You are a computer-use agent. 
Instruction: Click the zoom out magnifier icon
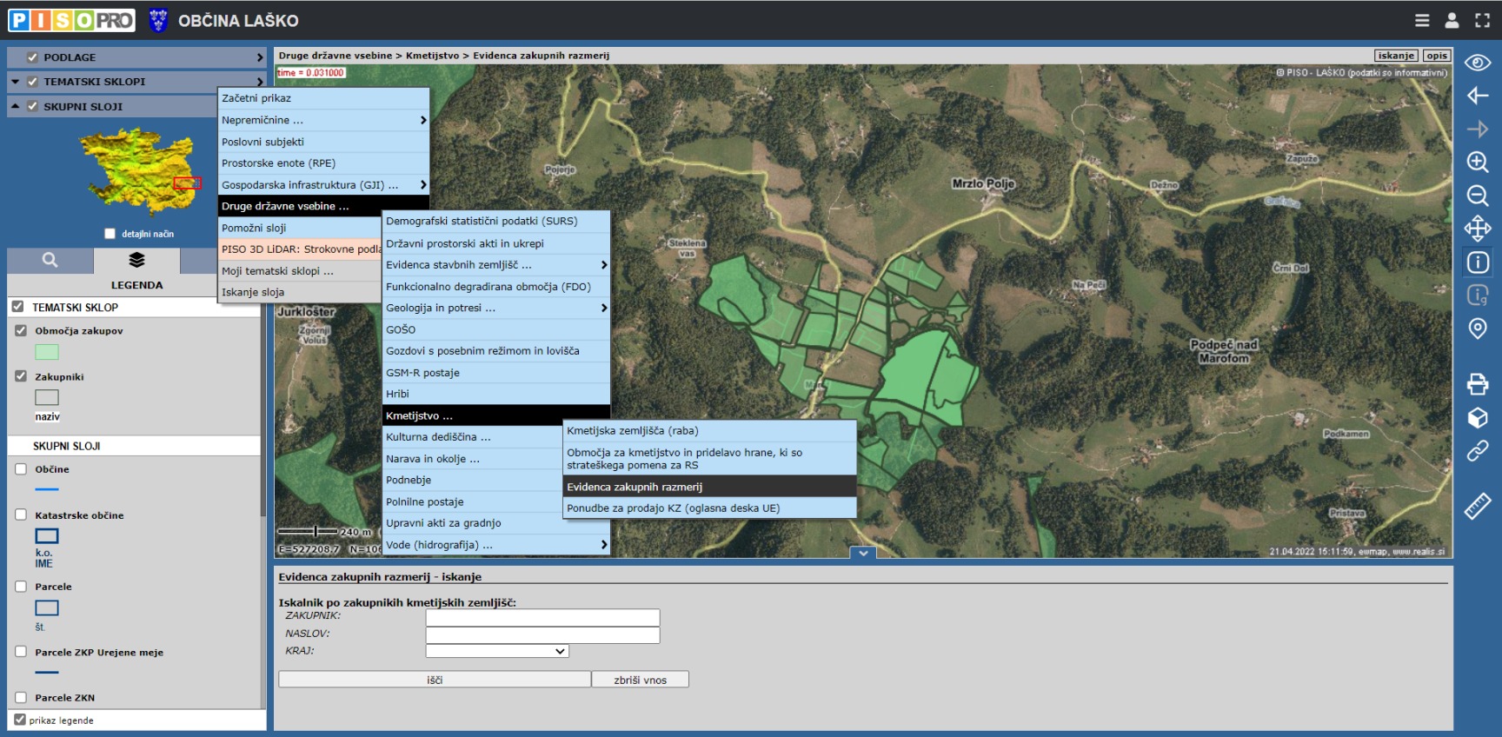(1477, 196)
